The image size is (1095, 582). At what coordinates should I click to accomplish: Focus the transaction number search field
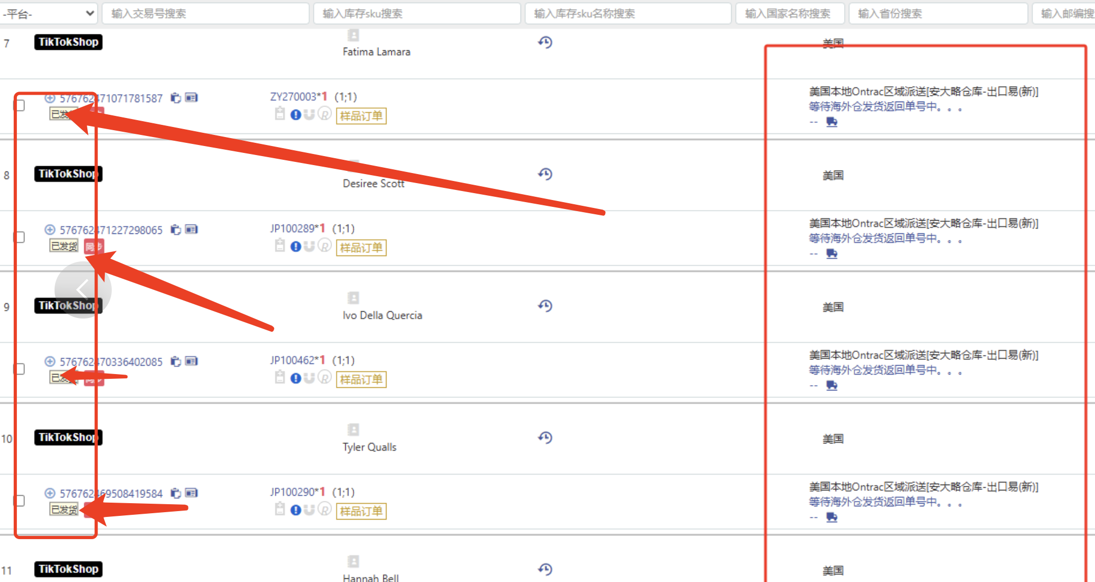pos(205,13)
